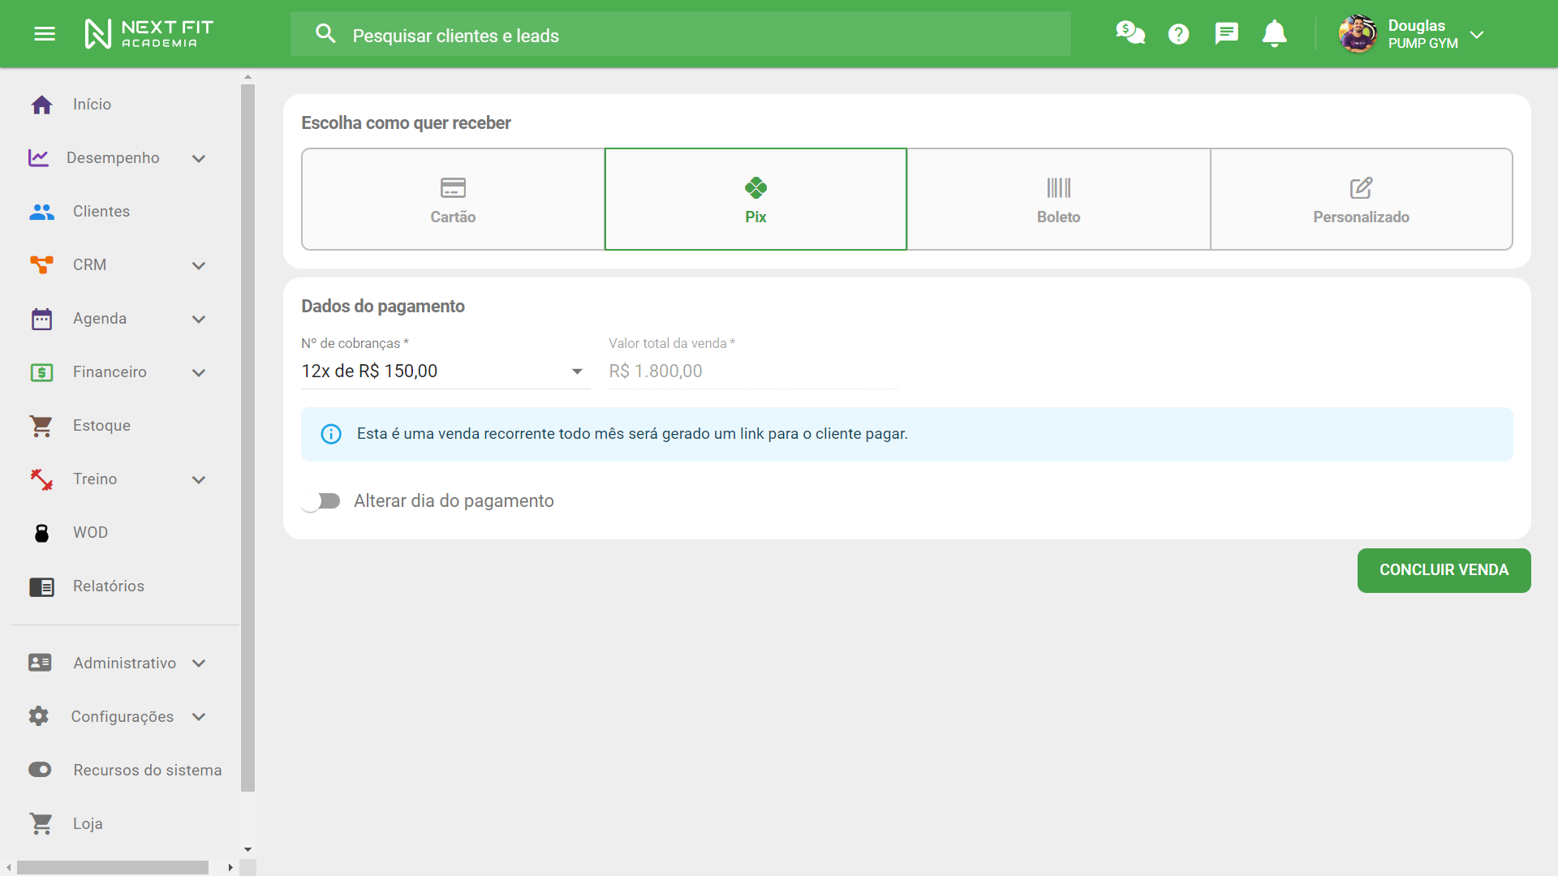This screenshot has height=876, width=1558.
Task: Toggle Alterar dia do pagamento switch
Action: [321, 501]
